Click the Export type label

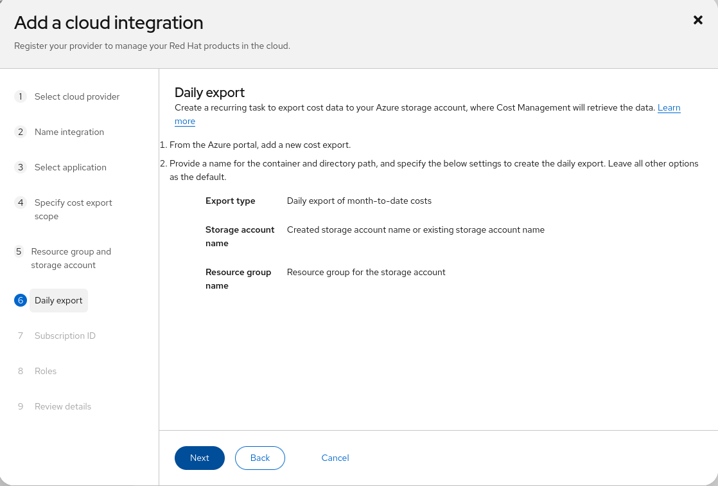(x=230, y=201)
